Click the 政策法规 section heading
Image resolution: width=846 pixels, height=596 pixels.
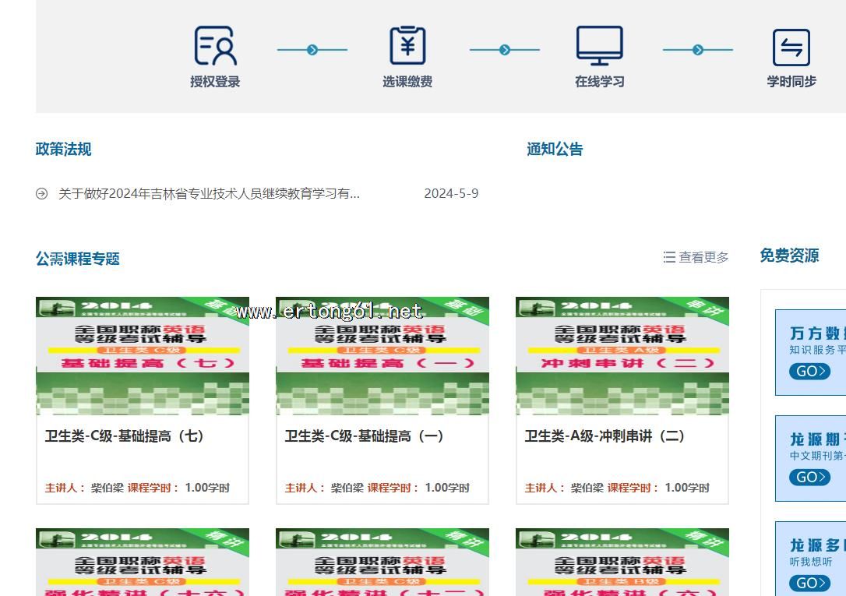point(63,149)
